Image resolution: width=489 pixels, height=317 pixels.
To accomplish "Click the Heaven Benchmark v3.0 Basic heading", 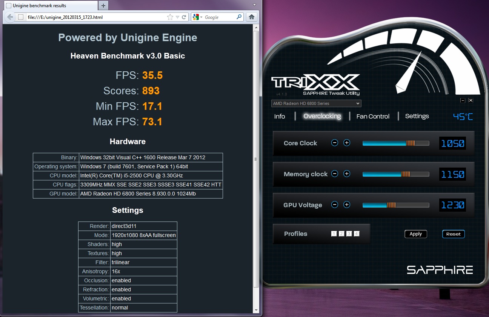I will 128,56.
